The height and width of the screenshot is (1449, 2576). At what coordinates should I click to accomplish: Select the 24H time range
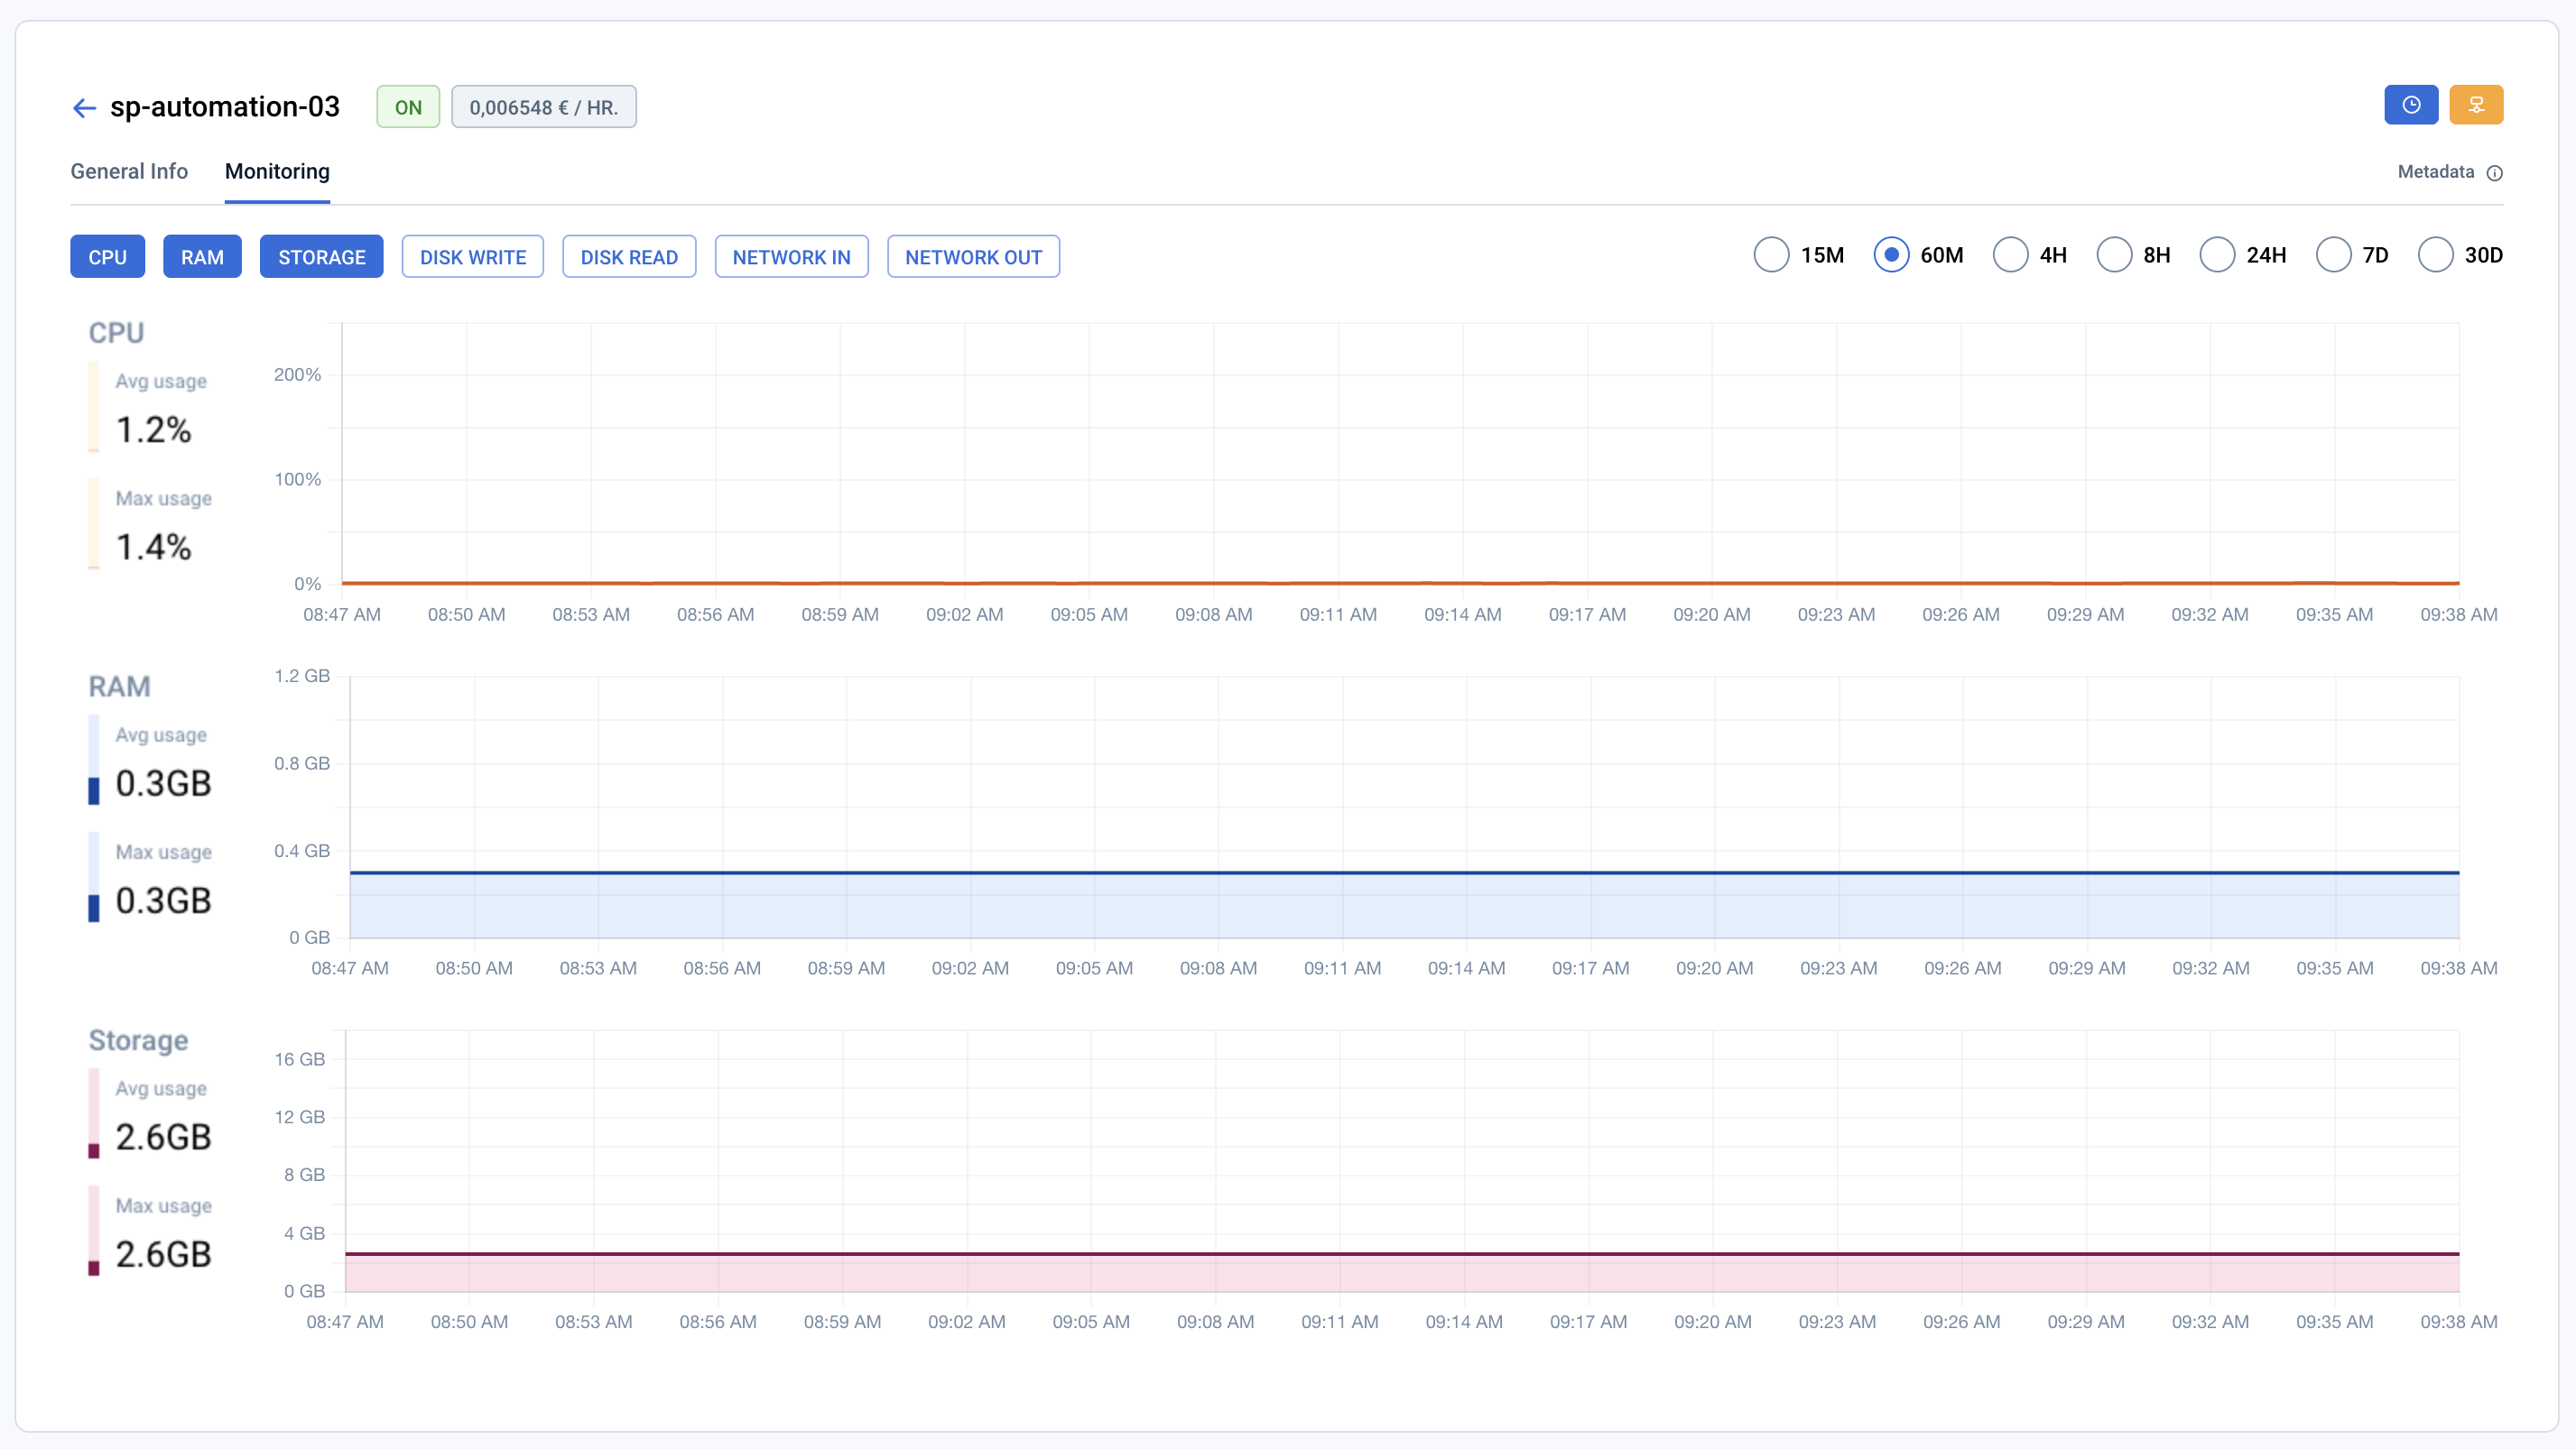[x=2217, y=254]
